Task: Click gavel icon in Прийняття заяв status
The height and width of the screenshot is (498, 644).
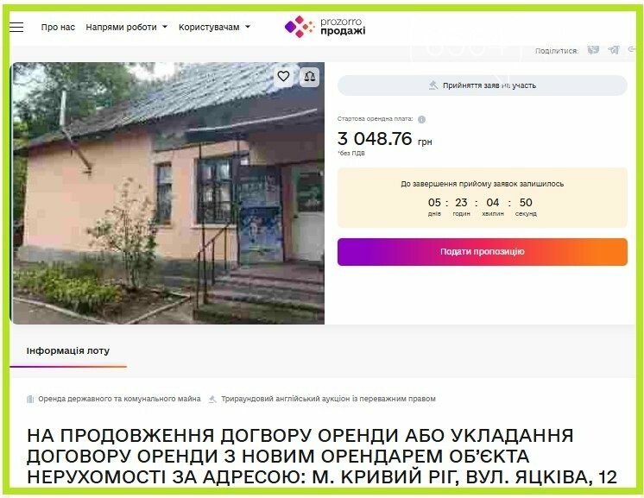Action: (433, 85)
